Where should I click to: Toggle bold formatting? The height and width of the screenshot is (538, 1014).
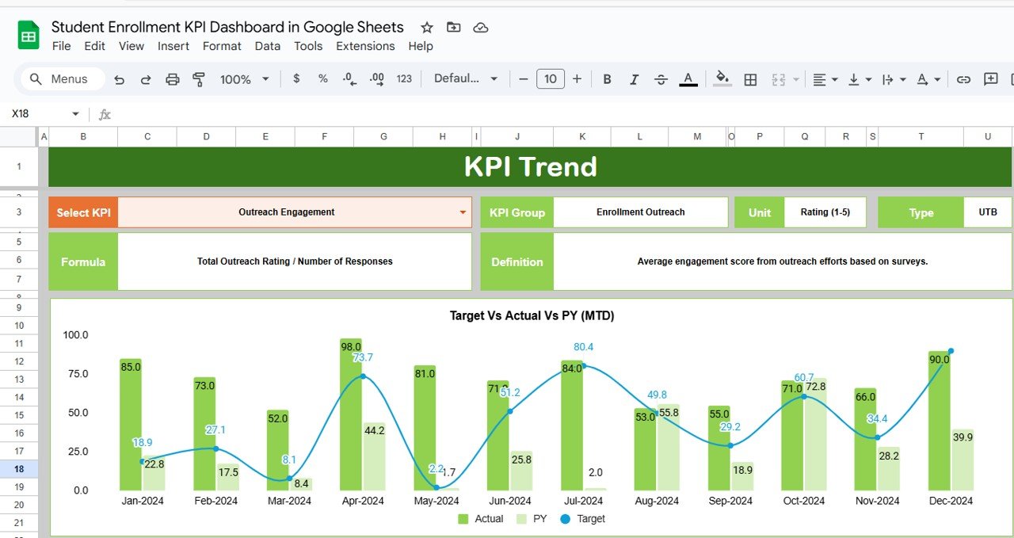(x=607, y=78)
